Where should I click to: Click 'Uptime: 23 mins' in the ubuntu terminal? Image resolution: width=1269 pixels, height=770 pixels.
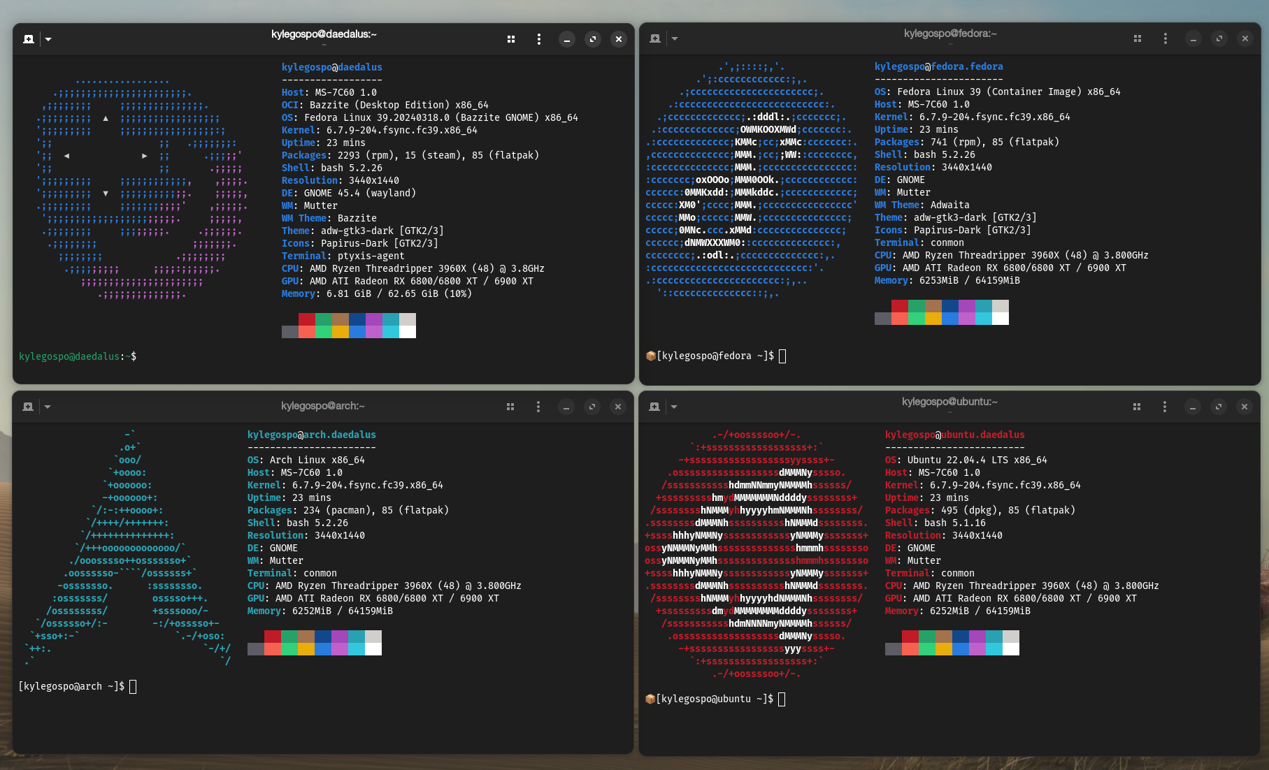(x=927, y=497)
